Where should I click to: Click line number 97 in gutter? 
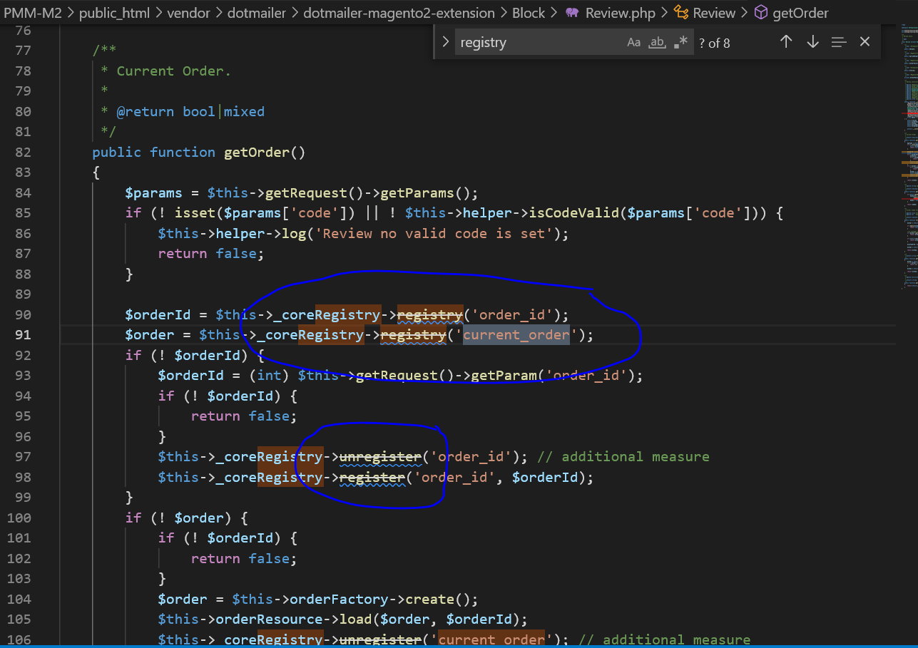pos(24,456)
